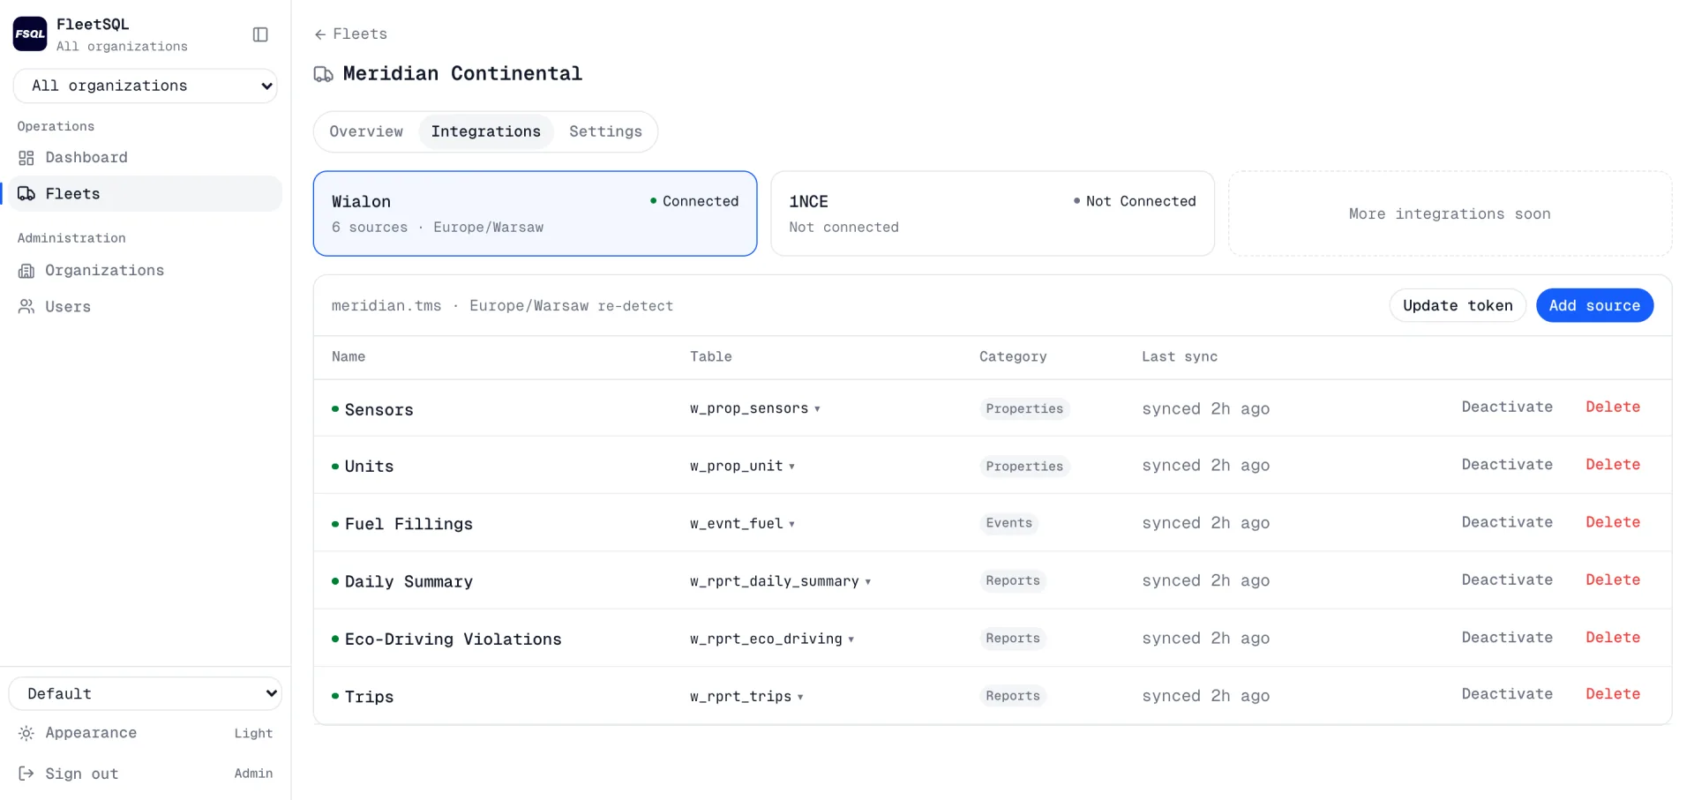Delete the Trips source
The image size is (1694, 800).
coord(1613,695)
